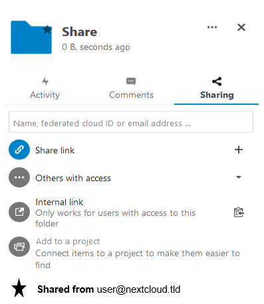Create a new share link with plus
The height and width of the screenshot is (304, 264).
(239, 150)
